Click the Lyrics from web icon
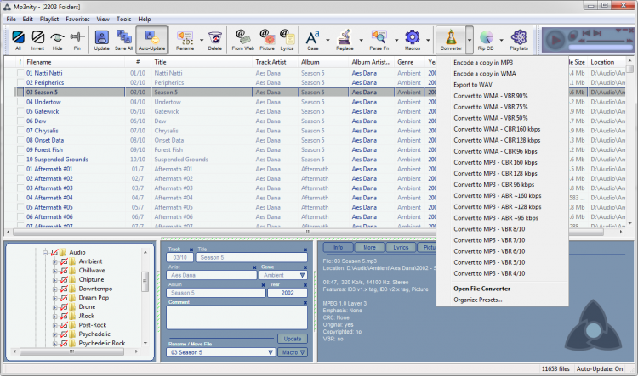Viewport: 638px width, 376px height. pyautogui.click(x=287, y=39)
